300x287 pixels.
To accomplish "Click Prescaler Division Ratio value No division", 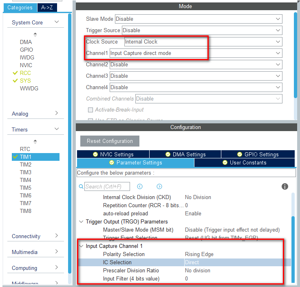I will click(198, 271).
